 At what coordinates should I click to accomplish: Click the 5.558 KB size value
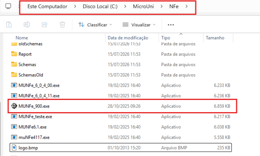(x=222, y=138)
